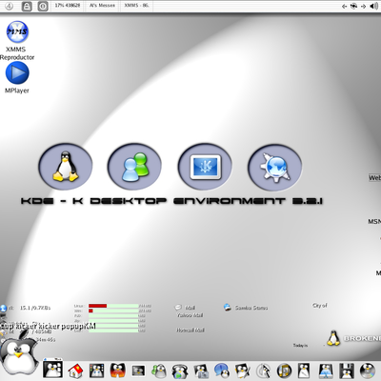Viewport: 381px width, 381px height.
Task: Open the monitor screen dock icon
Action: click(x=138, y=371)
